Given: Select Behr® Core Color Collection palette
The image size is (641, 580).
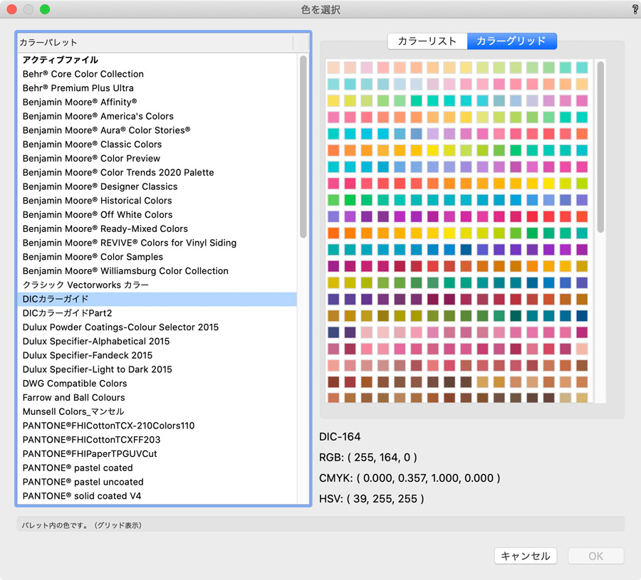Looking at the screenshot, I should [157, 74].
